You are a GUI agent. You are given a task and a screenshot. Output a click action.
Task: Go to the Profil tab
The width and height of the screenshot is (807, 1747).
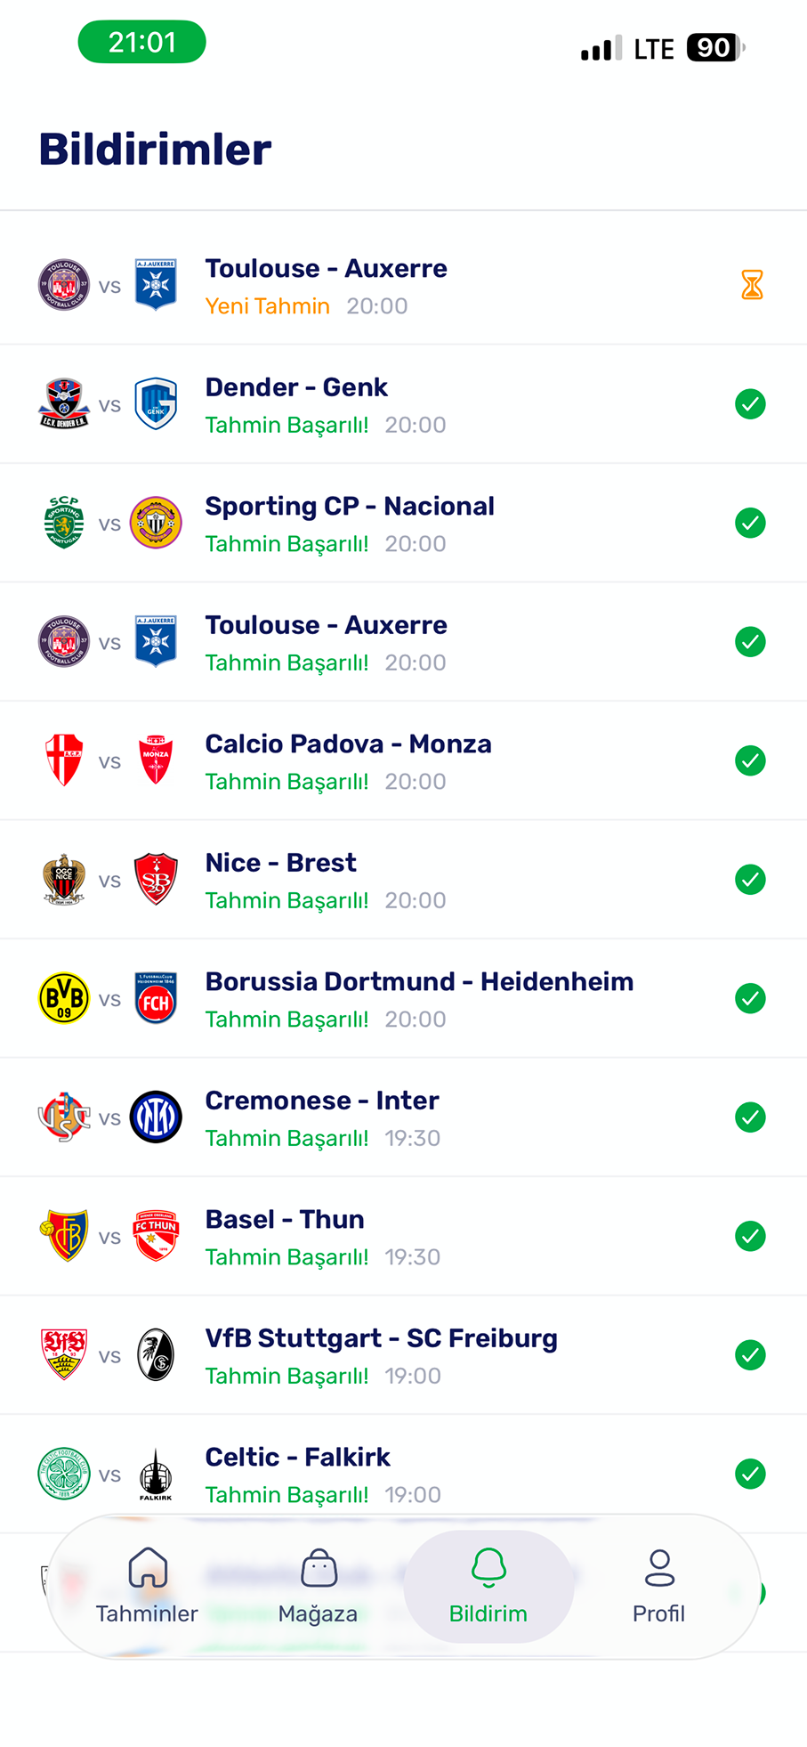[658, 1587]
